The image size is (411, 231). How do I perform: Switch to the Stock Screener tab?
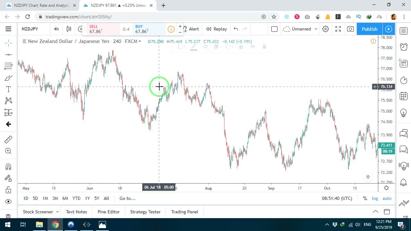38,212
